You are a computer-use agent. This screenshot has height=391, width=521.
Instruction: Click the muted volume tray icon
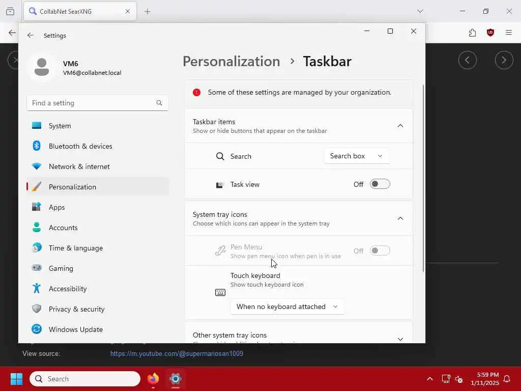459,379
